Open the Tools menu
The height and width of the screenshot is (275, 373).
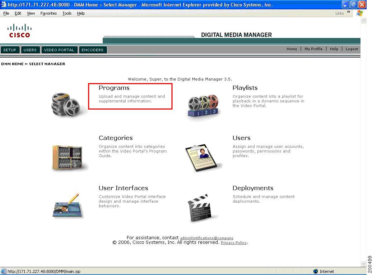pos(67,13)
